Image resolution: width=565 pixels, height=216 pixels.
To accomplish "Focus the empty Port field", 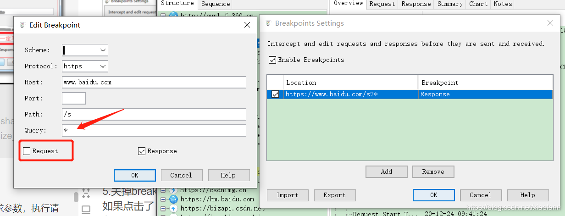I will click(x=74, y=99).
